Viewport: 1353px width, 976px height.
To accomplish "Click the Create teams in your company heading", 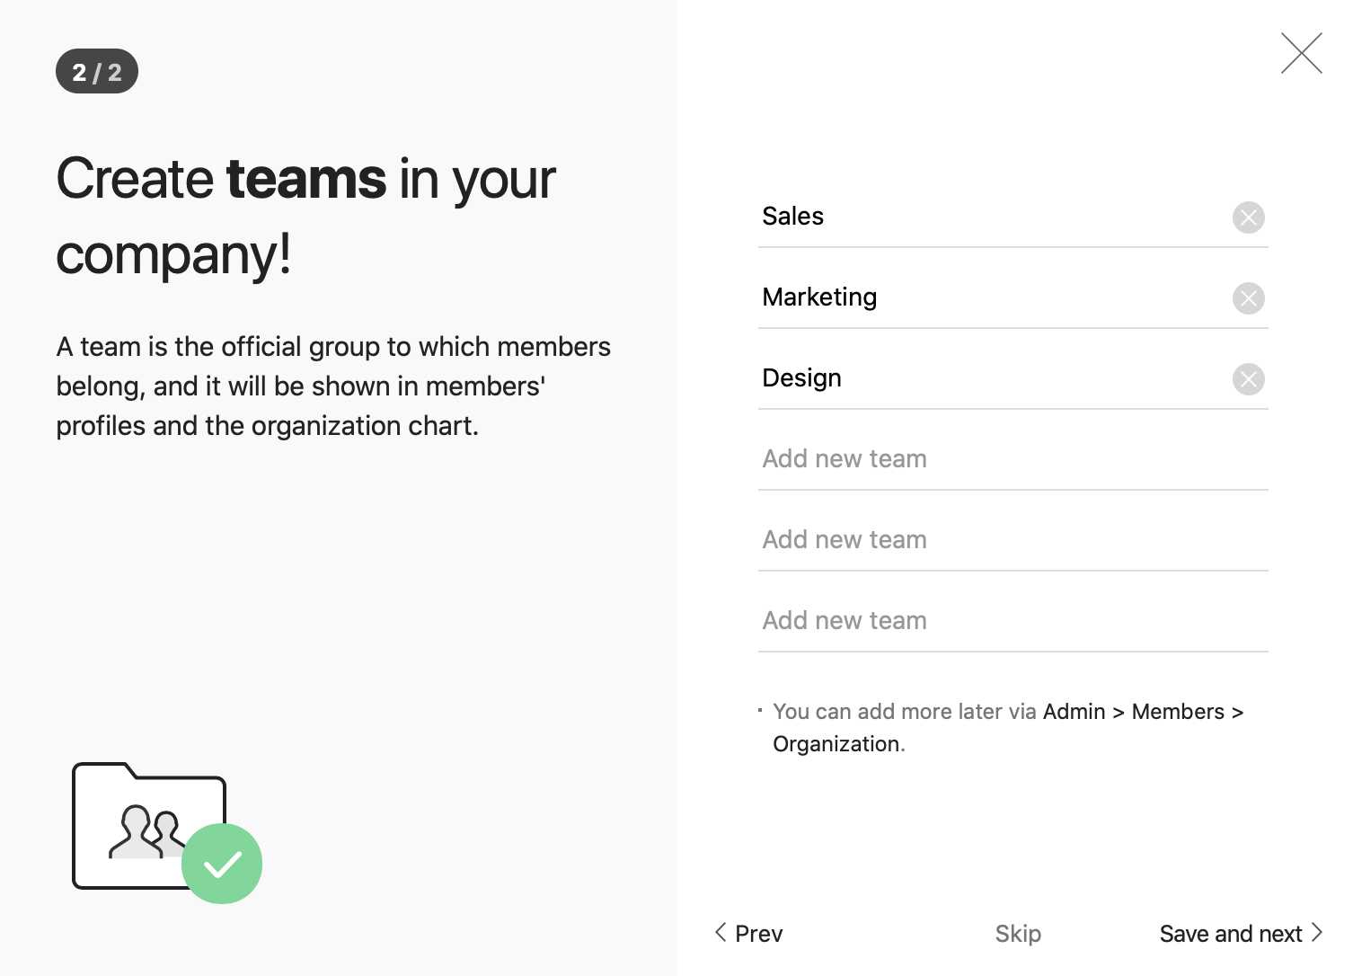I will 305,216.
